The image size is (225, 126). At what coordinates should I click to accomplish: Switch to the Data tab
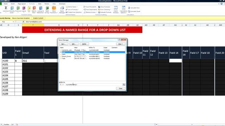pos(40,4)
